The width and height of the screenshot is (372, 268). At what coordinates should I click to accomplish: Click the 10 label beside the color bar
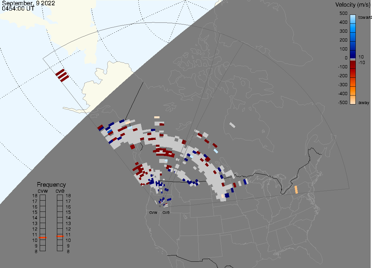361,57
